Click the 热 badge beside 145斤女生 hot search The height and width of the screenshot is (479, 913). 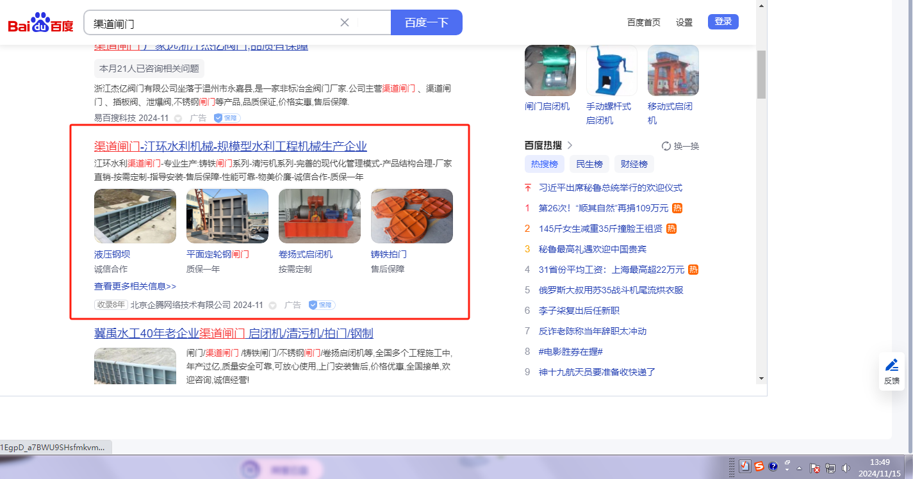pyautogui.click(x=671, y=229)
